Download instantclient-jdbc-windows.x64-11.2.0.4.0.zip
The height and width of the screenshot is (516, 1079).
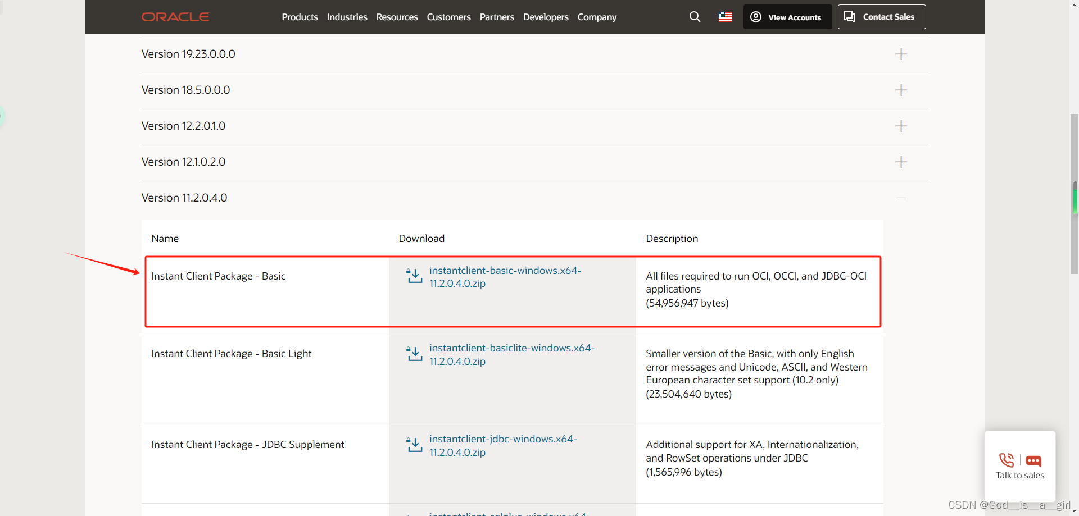click(x=503, y=445)
